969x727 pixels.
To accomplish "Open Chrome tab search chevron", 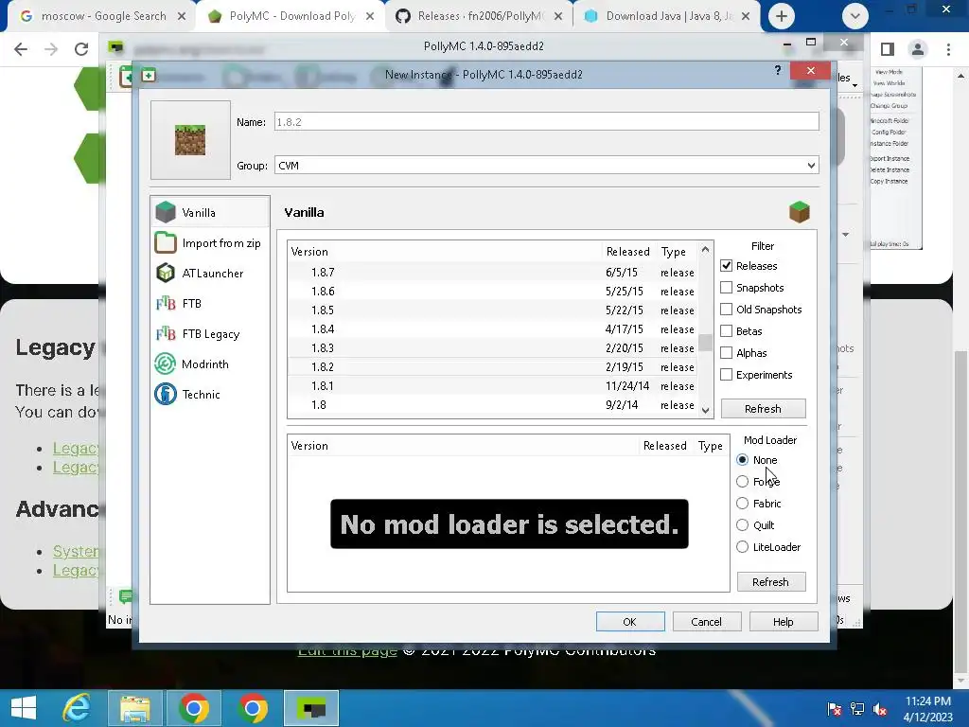I will 855,16.
